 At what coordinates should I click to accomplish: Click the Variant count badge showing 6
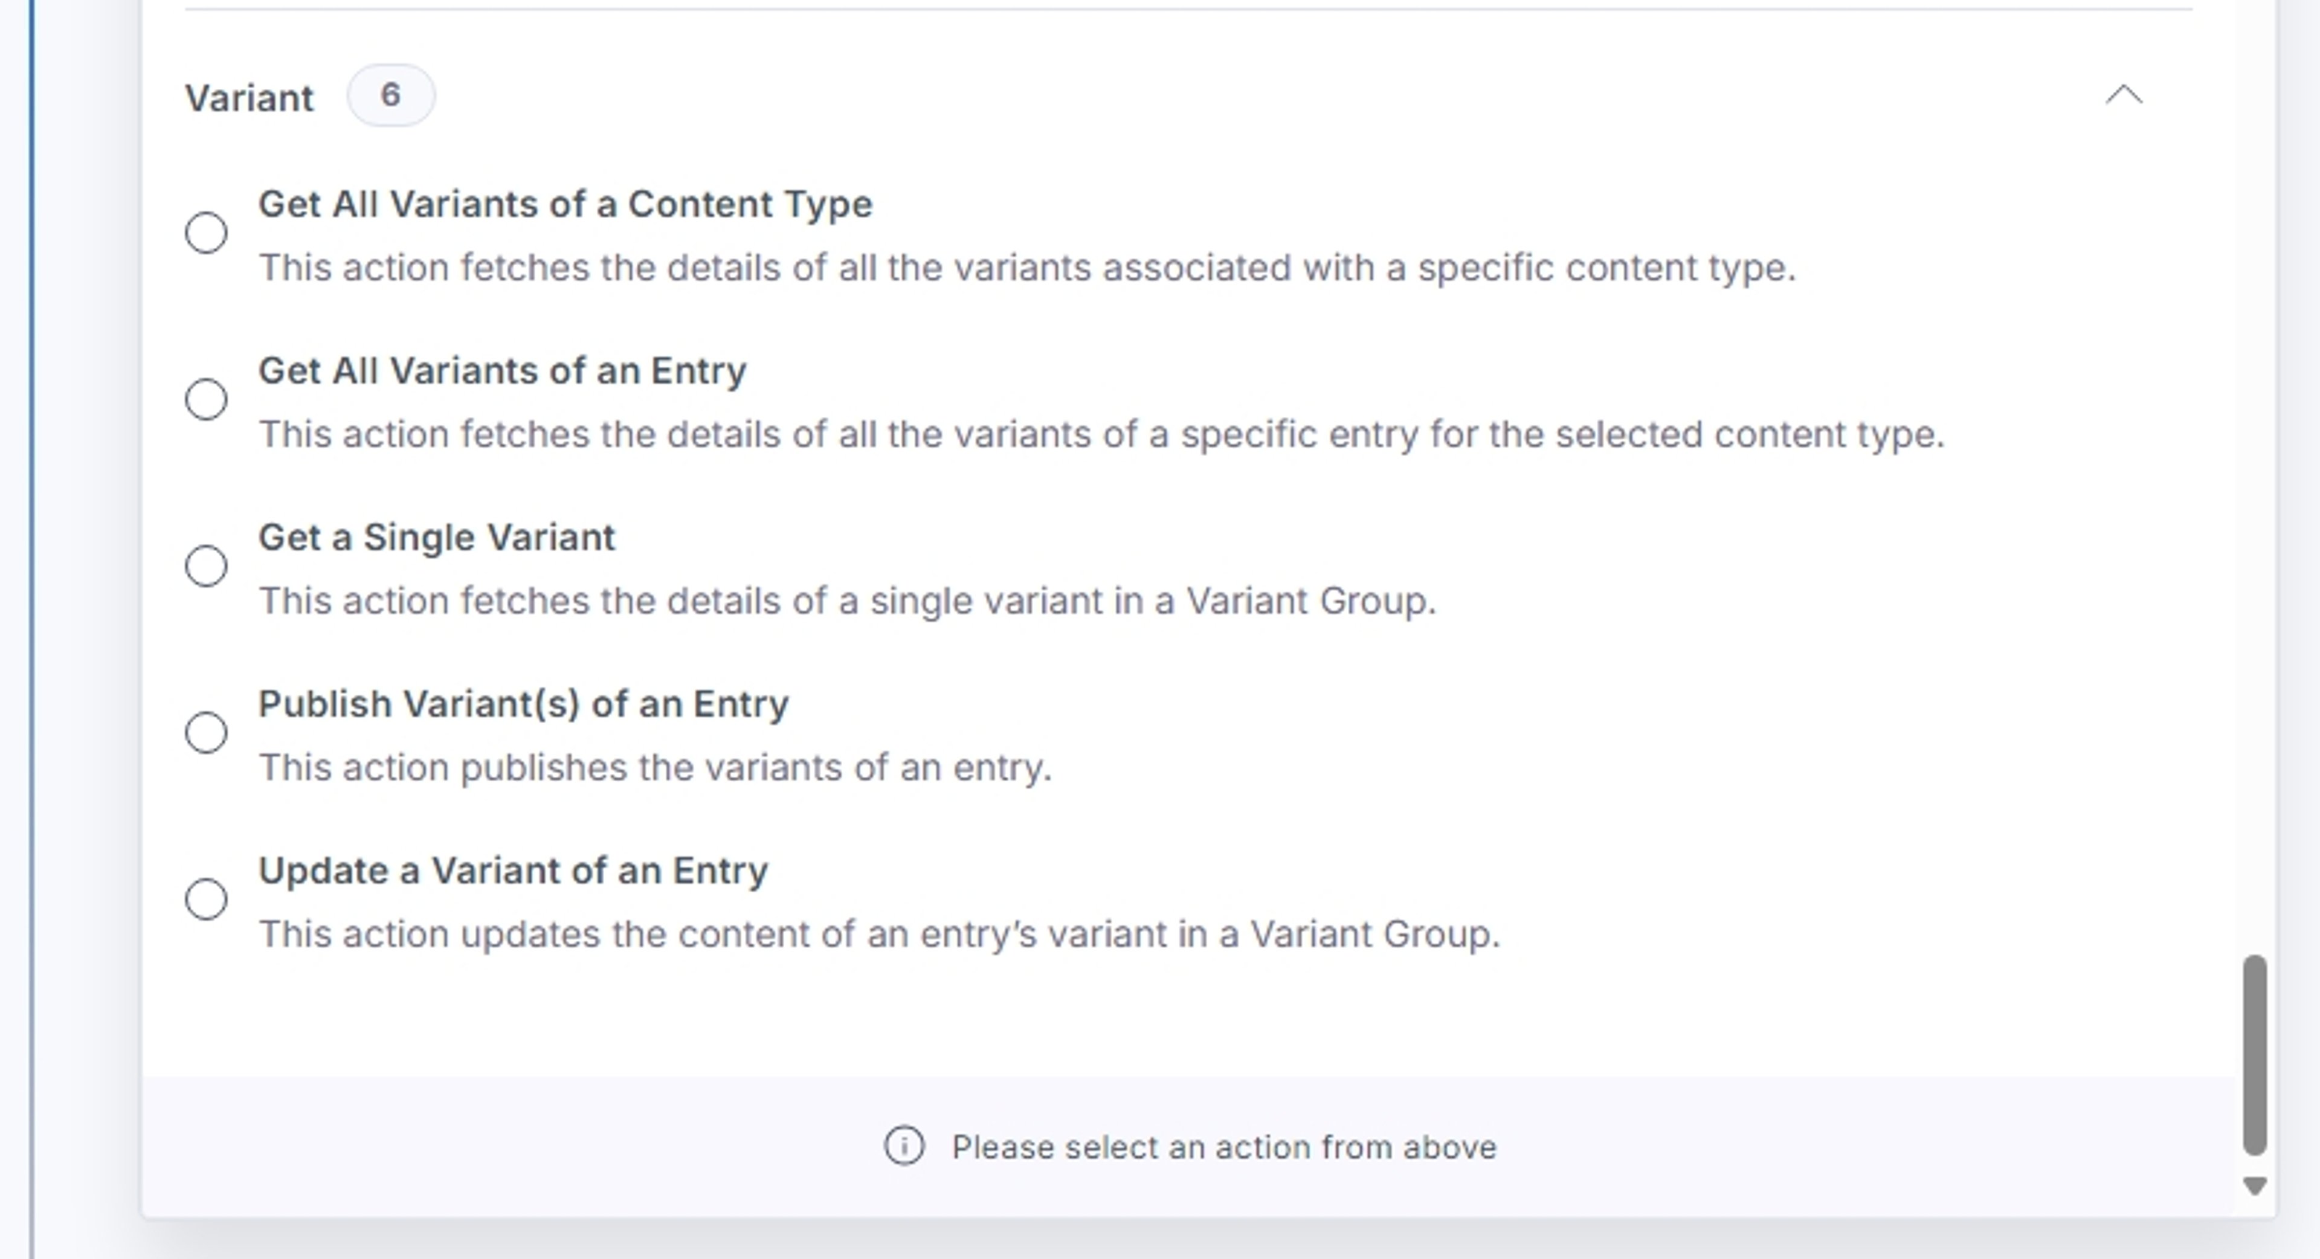(391, 95)
